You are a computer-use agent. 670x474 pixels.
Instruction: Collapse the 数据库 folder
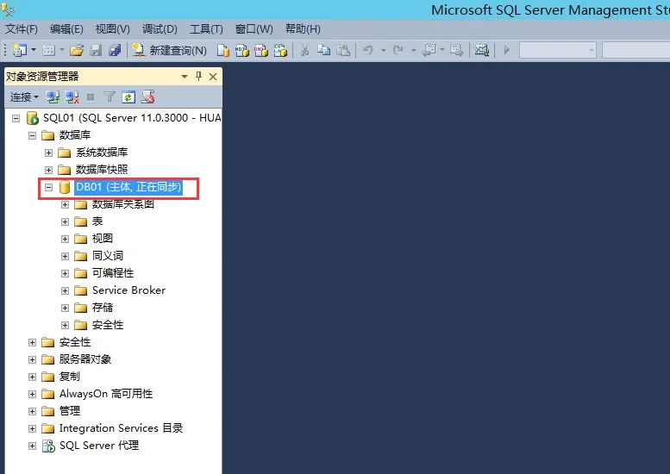pyautogui.click(x=32, y=136)
